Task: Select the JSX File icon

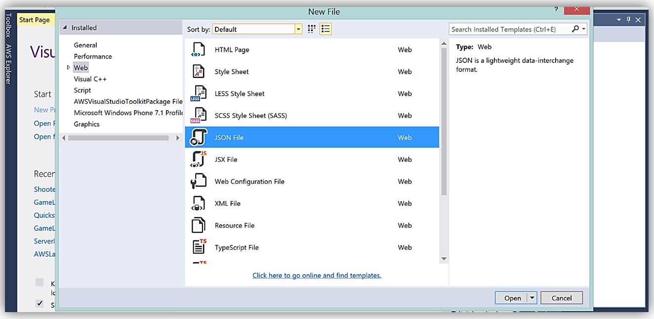Action: (198, 159)
